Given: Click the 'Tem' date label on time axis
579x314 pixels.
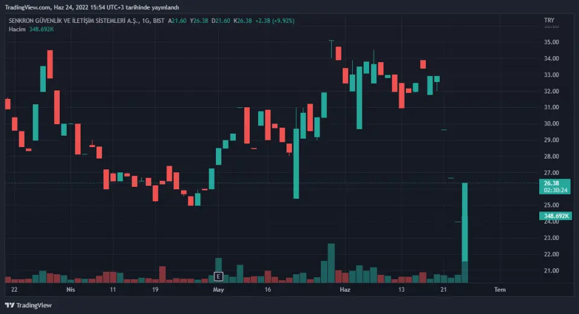Looking at the screenshot, I should (x=499, y=289).
